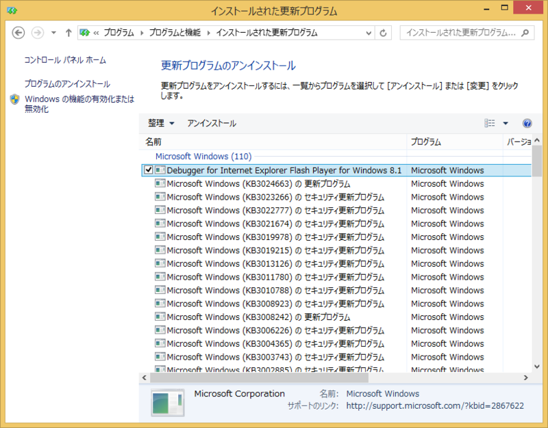Click the vertical scrollbar down arrow
Viewport: 548px width, 428px height.
pyautogui.click(x=537, y=366)
